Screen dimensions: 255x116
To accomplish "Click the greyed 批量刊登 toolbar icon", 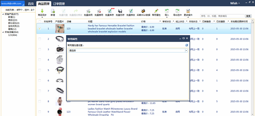I will [63, 11].
